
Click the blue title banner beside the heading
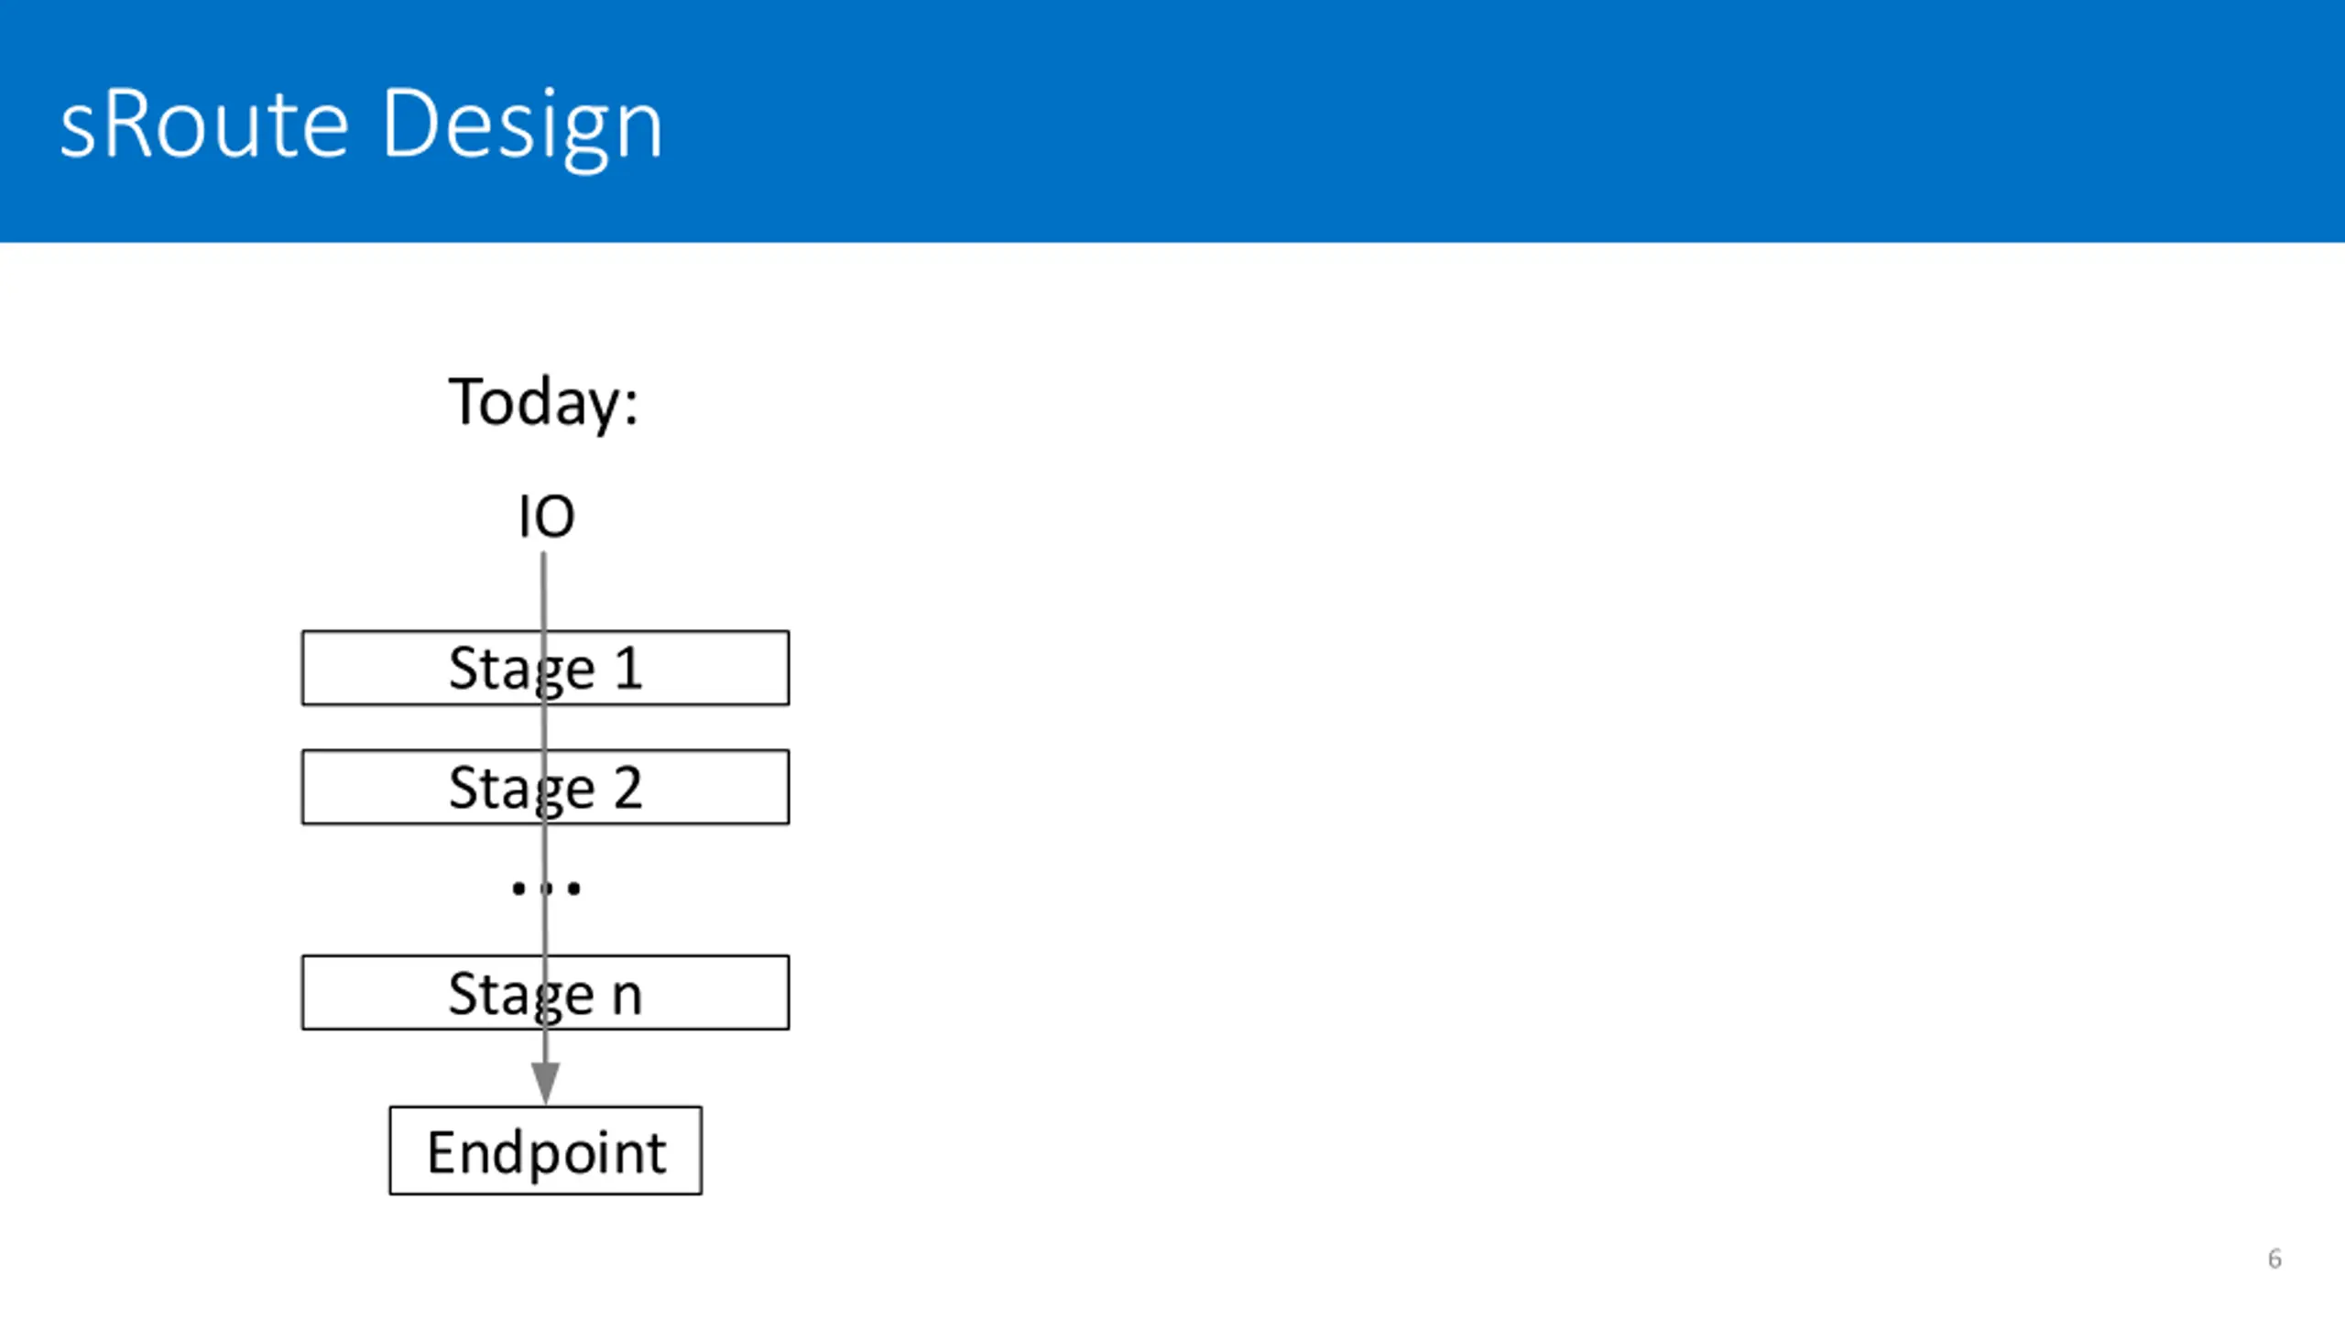pyautogui.click(x=1502, y=121)
